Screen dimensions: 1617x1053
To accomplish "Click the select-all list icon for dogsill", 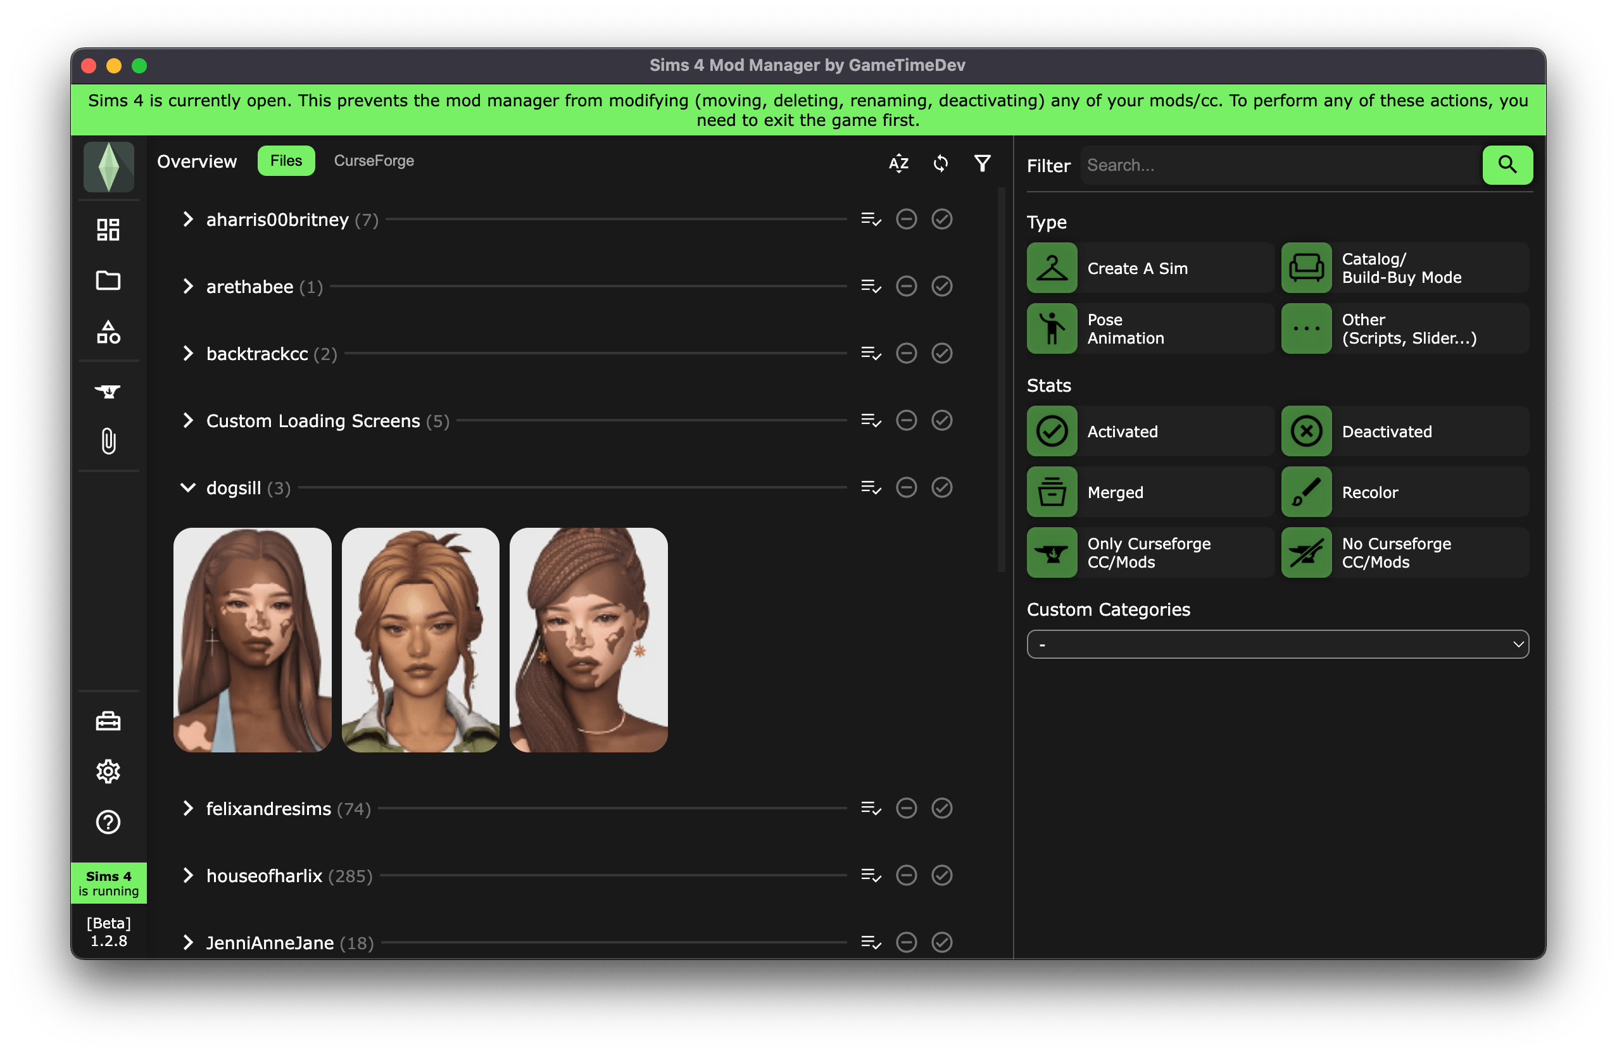I will tap(871, 488).
